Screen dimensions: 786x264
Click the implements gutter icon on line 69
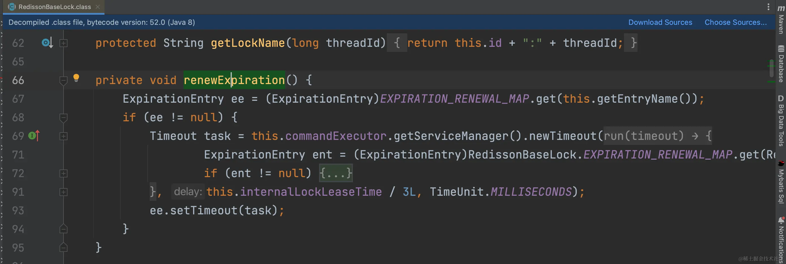34,136
